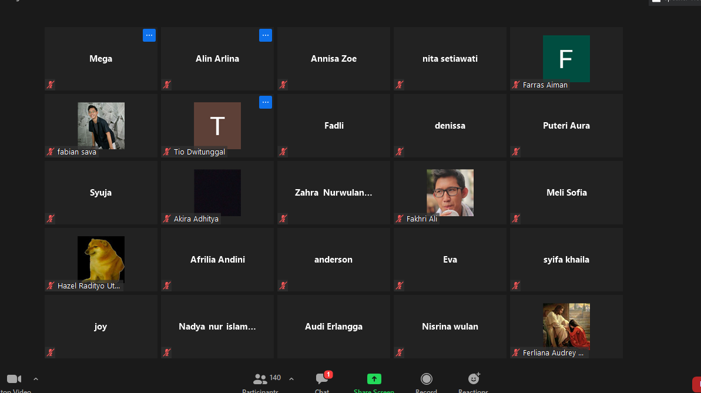The image size is (701, 393).
Task: Select Hazel Radityo's dog profile picture
Action: pos(101,259)
